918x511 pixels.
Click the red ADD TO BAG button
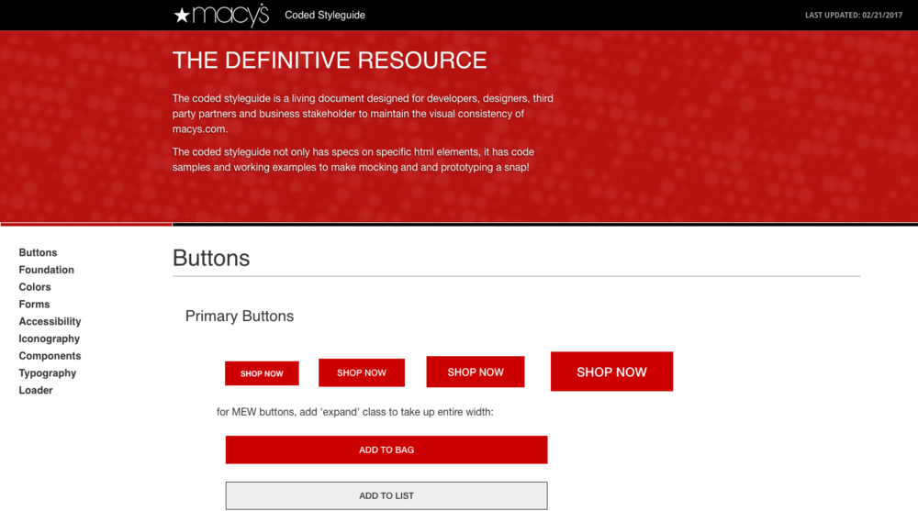click(386, 450)
